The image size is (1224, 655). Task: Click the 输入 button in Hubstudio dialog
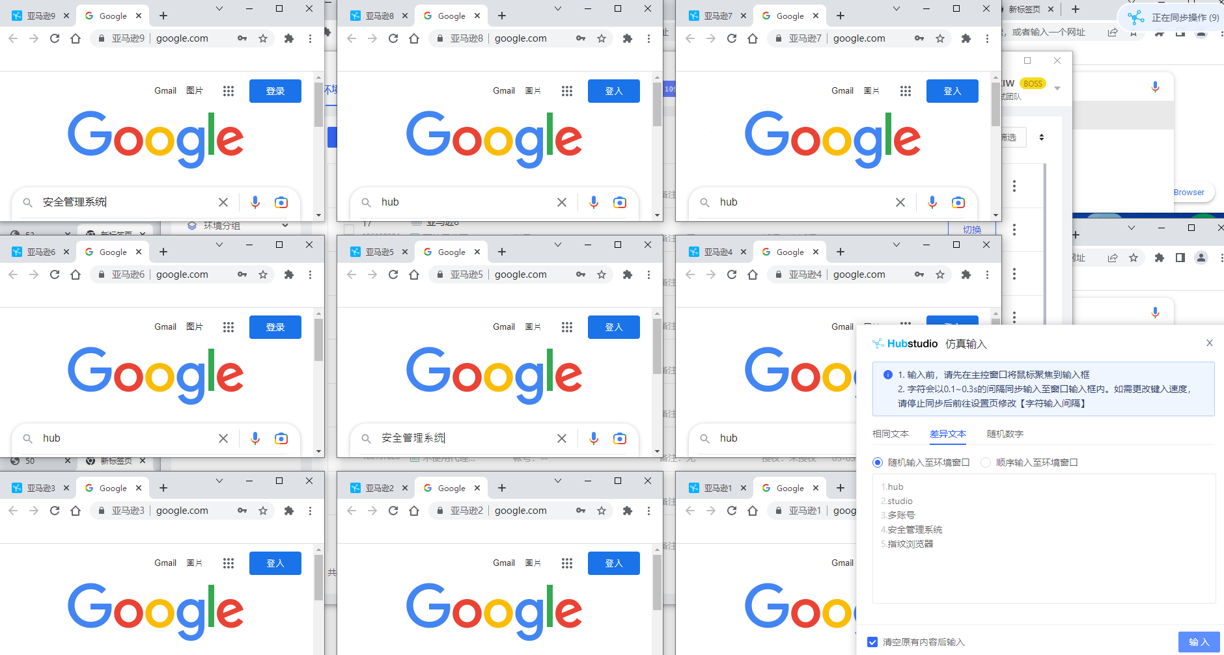(x=1199, y=642)
